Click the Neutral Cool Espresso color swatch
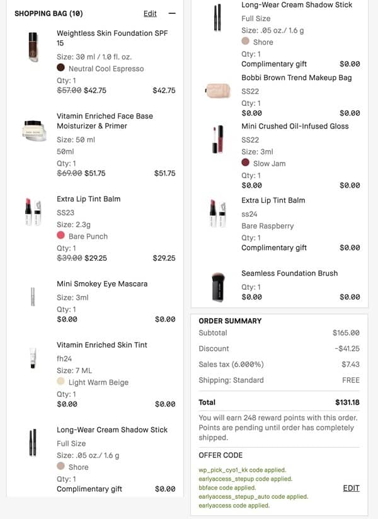This screenshot has height=519, width=378. [x=61, y=68]
